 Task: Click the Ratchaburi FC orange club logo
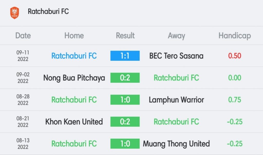point(15,13)
